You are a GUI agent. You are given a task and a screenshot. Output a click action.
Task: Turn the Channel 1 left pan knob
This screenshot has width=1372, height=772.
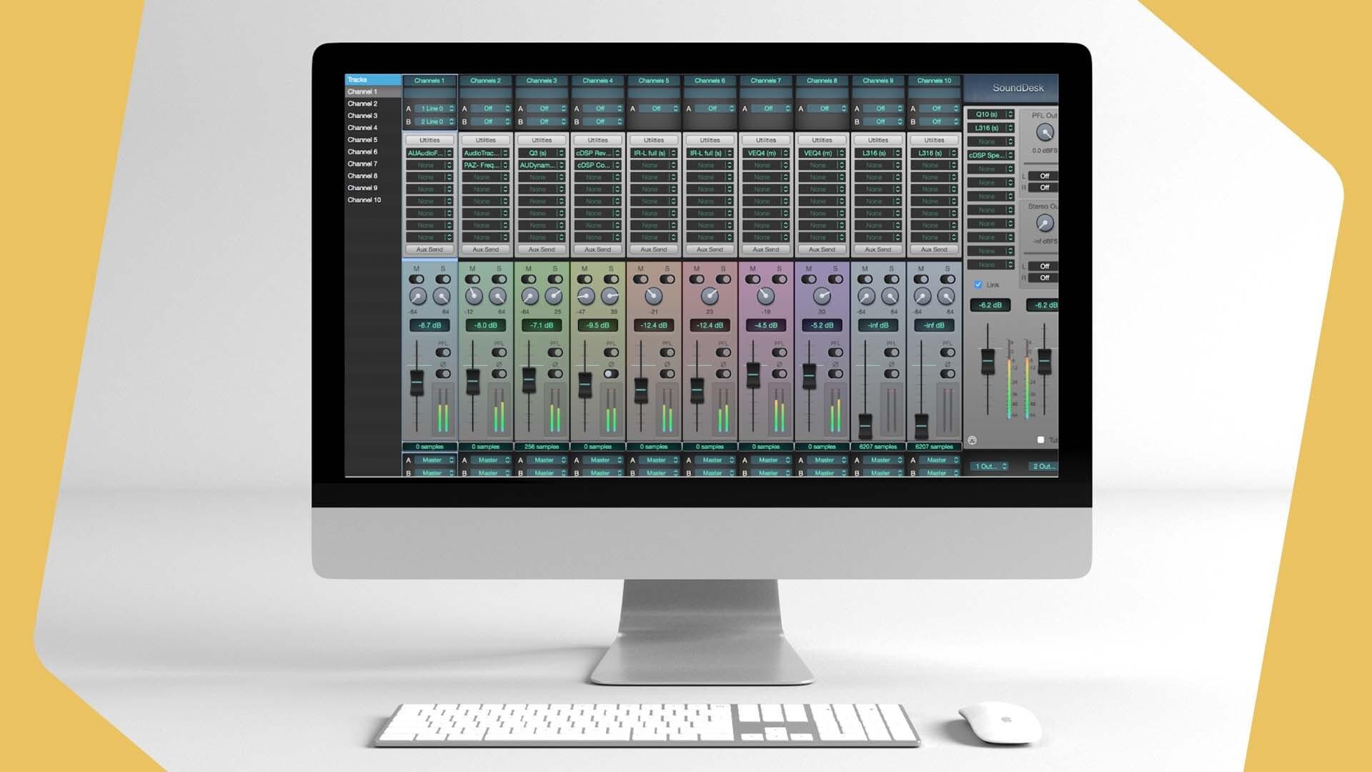click(x=418, y=296)
